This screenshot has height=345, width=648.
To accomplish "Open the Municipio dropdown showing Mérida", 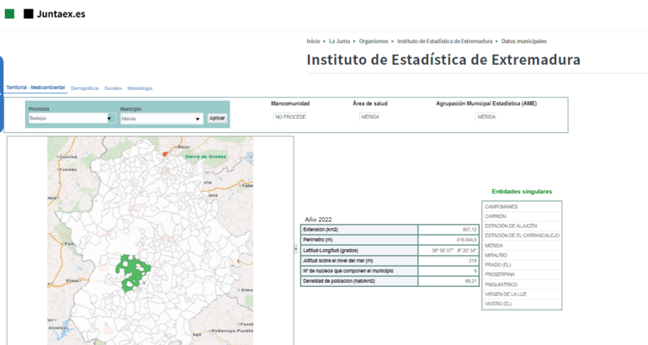I will click(x=162, y=119).
